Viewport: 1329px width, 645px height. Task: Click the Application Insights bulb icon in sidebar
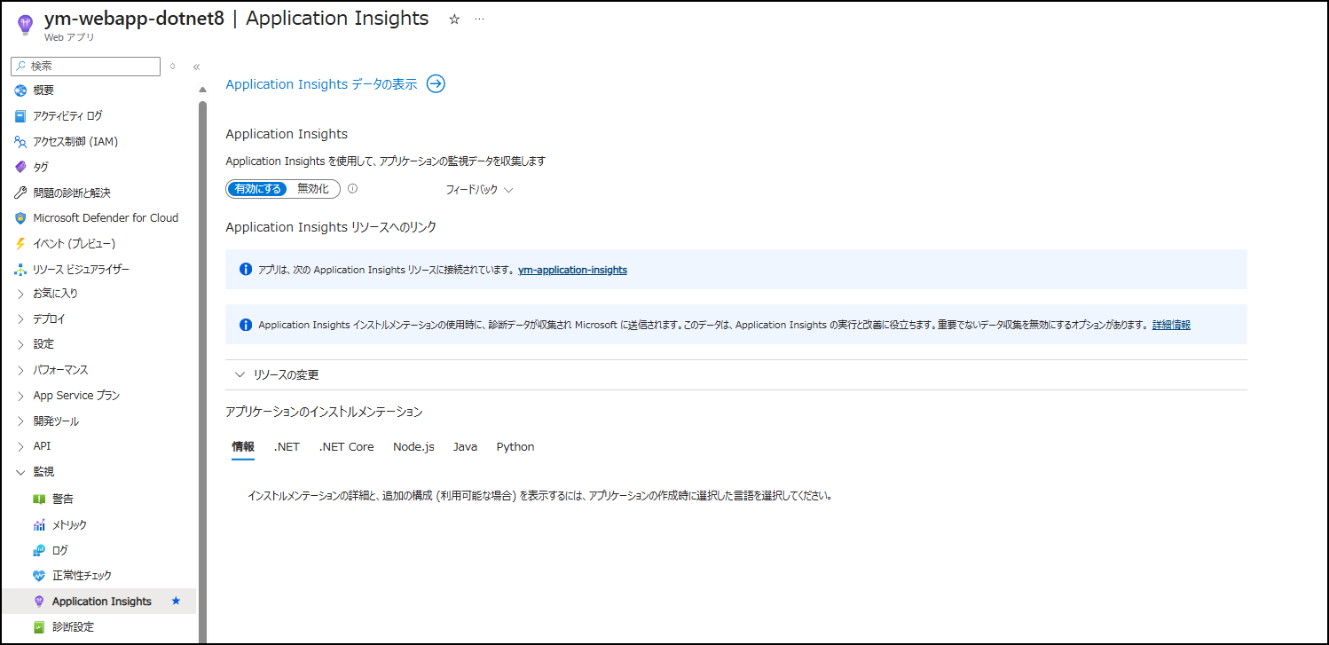point(39,602)
